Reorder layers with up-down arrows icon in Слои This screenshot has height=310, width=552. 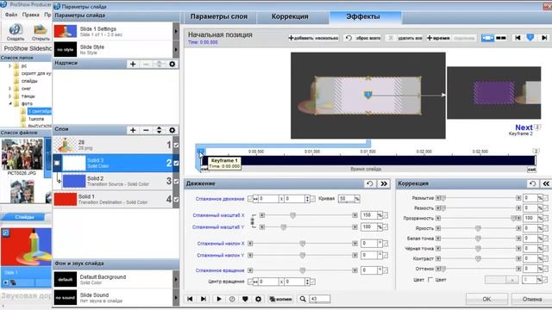(x=159, y=130)
